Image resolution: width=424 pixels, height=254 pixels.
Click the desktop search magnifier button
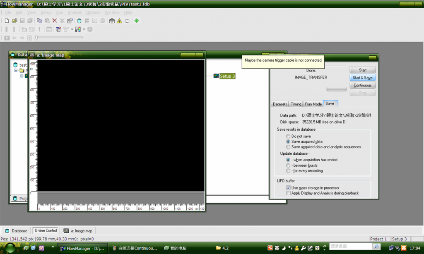tap(376, 247)
